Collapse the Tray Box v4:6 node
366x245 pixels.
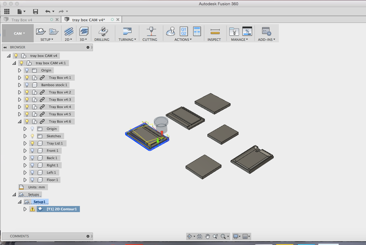19,121
